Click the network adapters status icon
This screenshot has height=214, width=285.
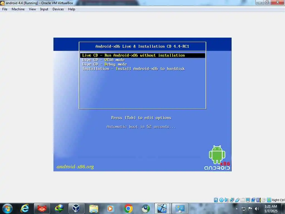pos(232,200)
